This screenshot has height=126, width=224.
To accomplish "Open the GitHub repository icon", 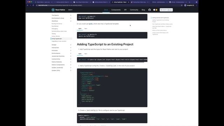I will pyautogui.click(x=149, y=10).
